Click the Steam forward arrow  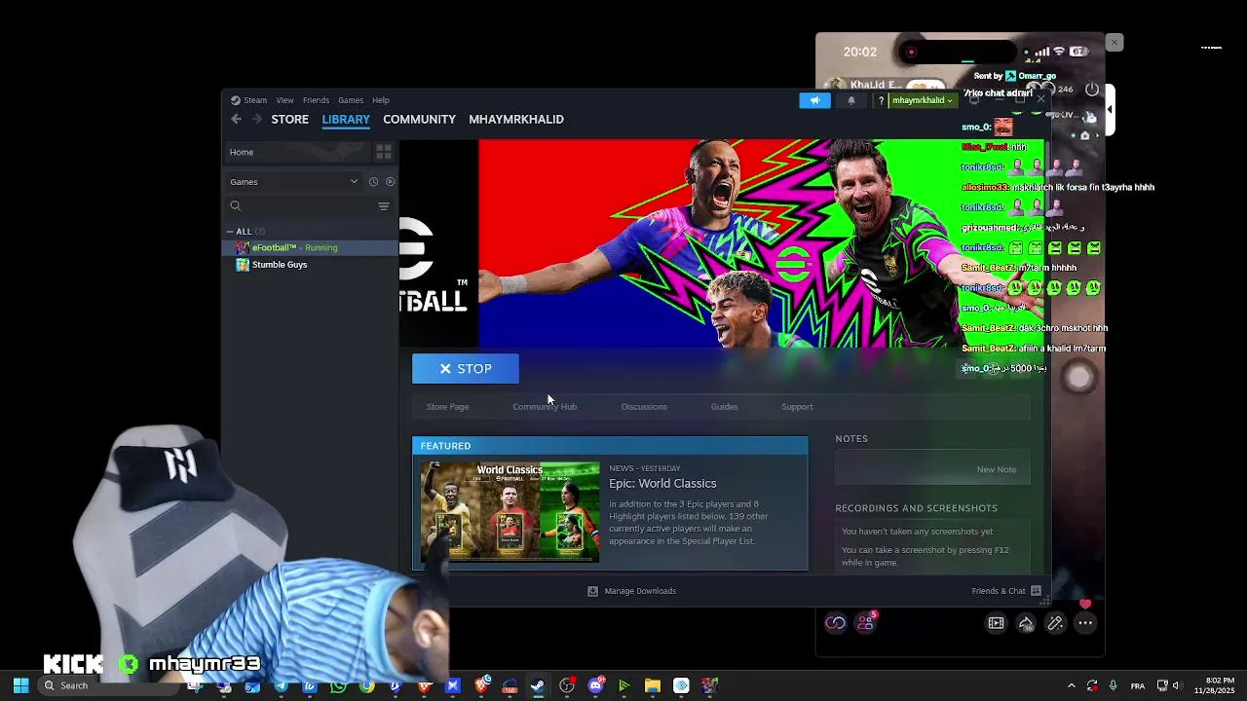[x=257, y=119]
